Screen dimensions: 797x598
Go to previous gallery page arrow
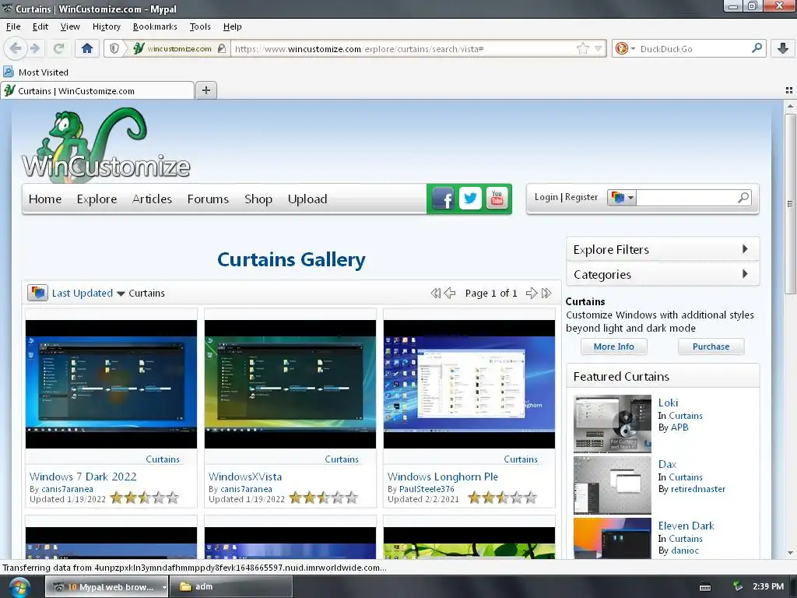[450, 293]
